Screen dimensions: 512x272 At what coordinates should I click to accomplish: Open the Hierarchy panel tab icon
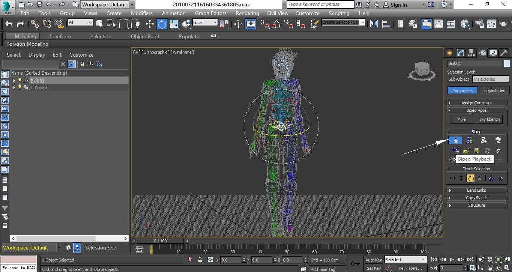471,53
